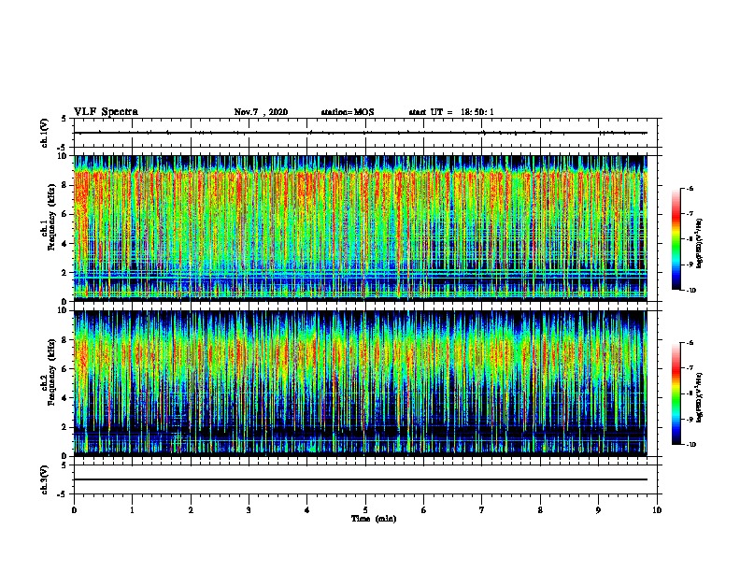
Task: Select the "start UT = 18:50:1" text
Action: pos(451,112)
